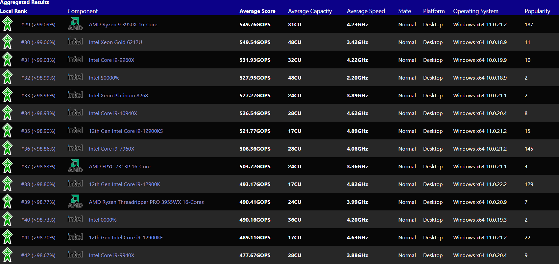Click the Average Capacity column header
559x264 pixels.
coord(310,11)
